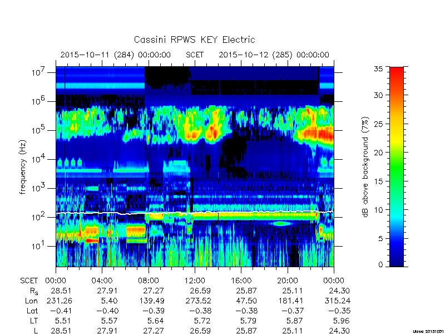Screen dimensions: 445x334
Task: Select the 10^7 frequency axis label
Action: [39, 72]
